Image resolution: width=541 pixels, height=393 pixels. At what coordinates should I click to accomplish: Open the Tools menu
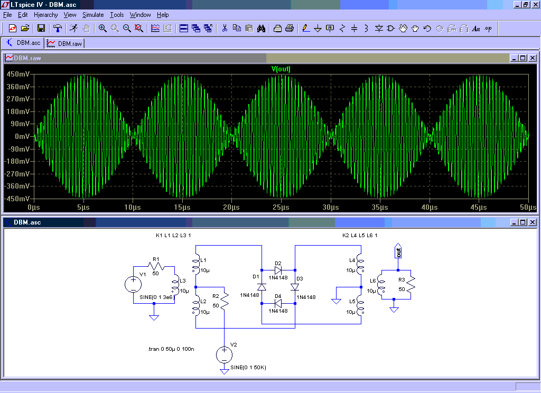(117, 15)
